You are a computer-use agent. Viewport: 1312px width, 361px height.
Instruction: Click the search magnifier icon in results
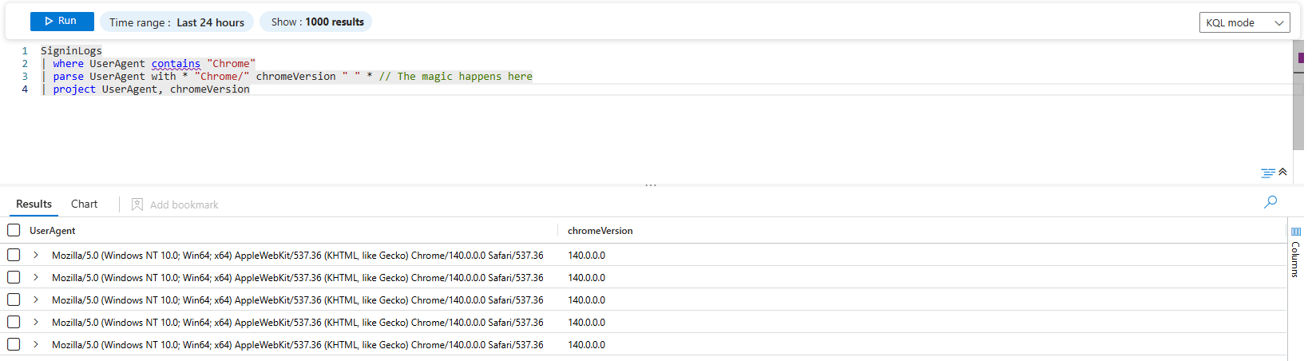(x=1270, y=202)
